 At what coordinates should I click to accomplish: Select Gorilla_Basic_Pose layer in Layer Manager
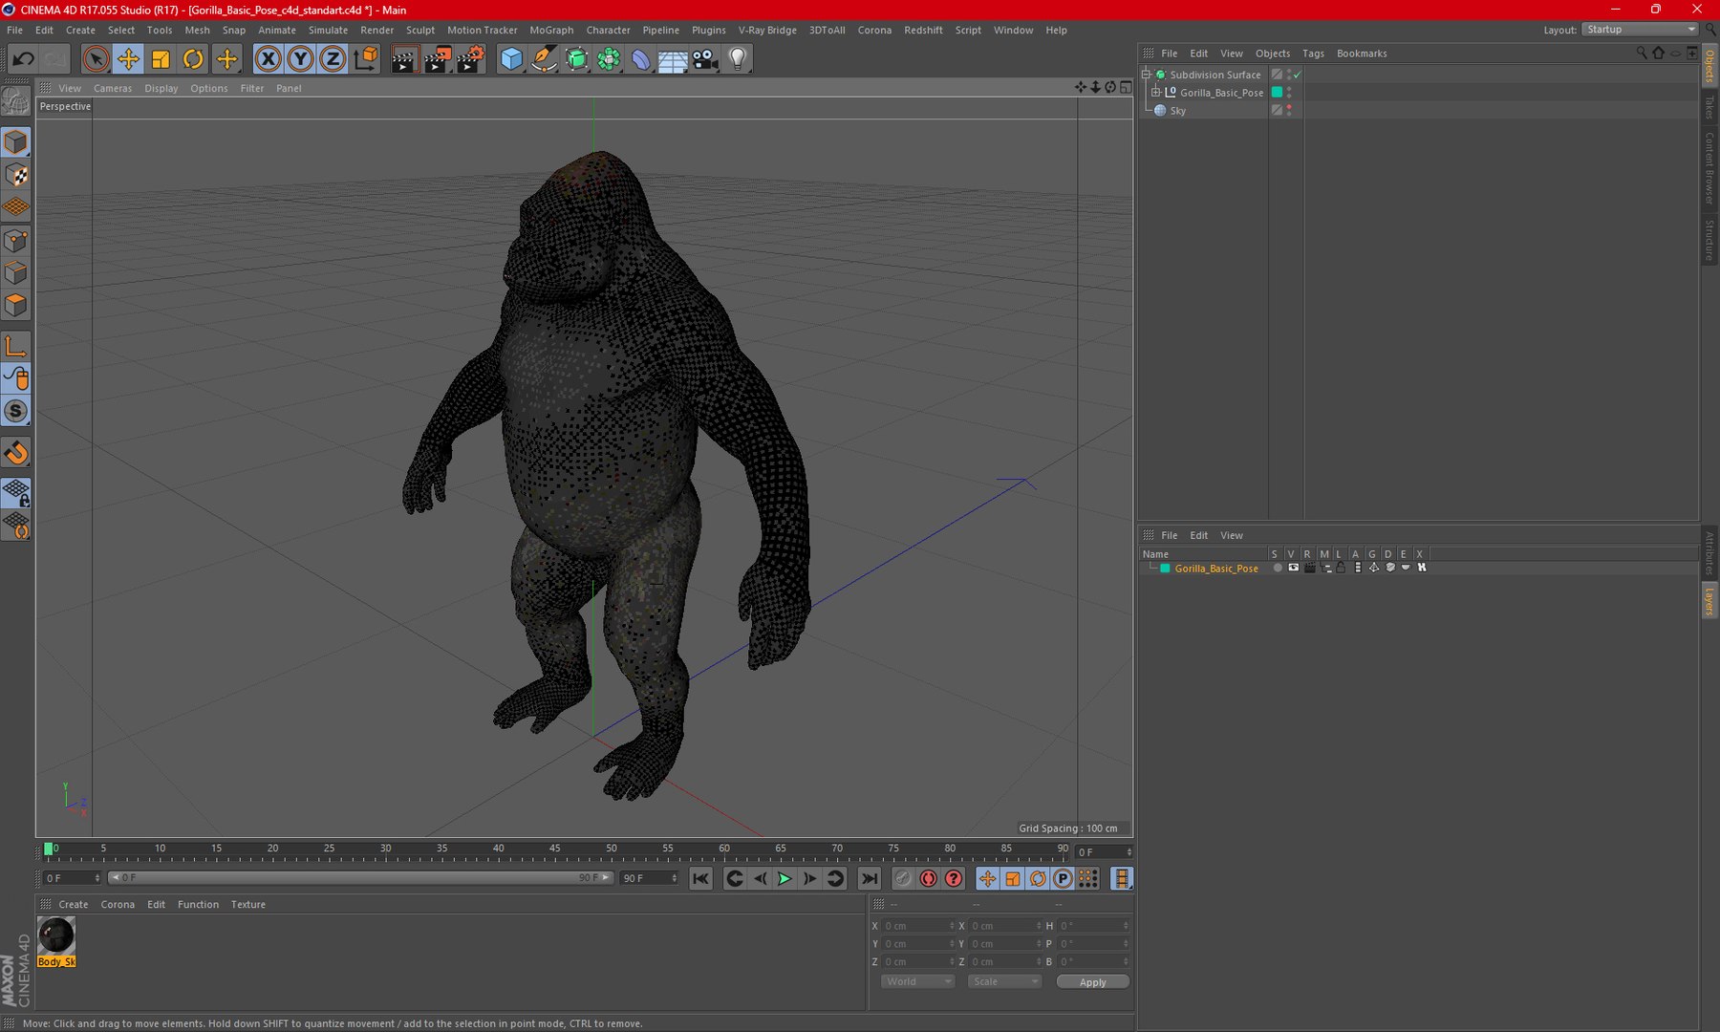click(x=1215, y=569)
